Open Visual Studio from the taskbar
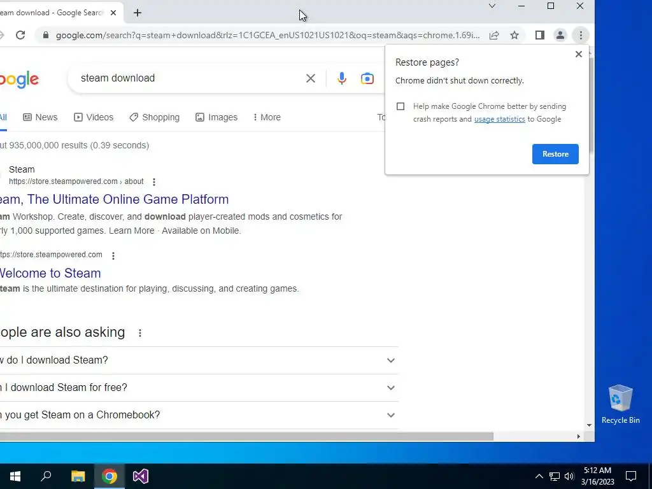Viewport: 652px width, 489px height. [141, 476]
